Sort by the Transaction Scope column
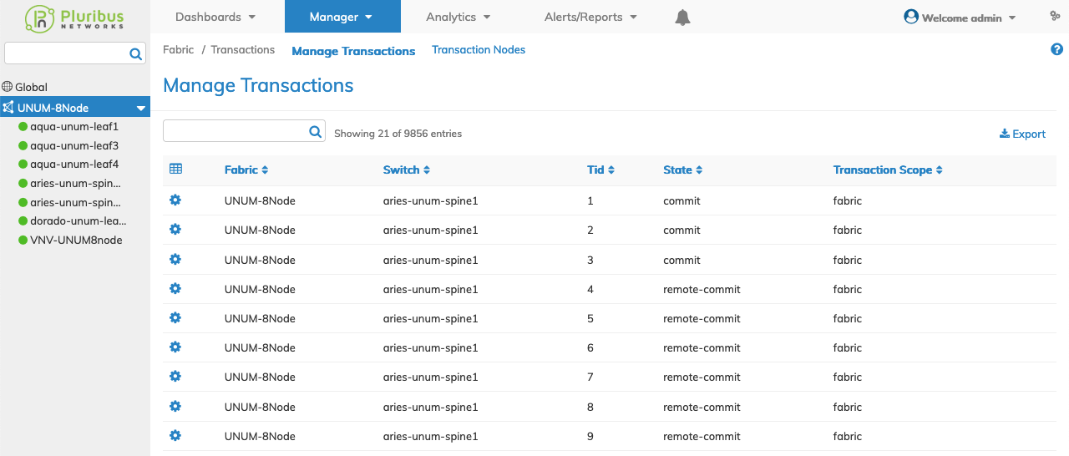Image resolution: width=1069 pixels, height=456 pixels. [888, 170]
